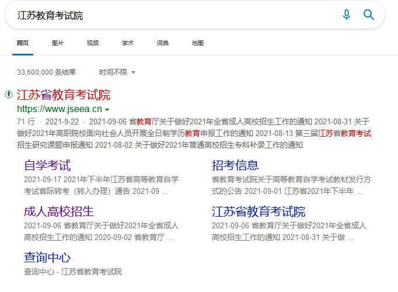Click the microphone voice search icon
The height and width of the screenshot is (292, 398).
[x=347, y=15]
